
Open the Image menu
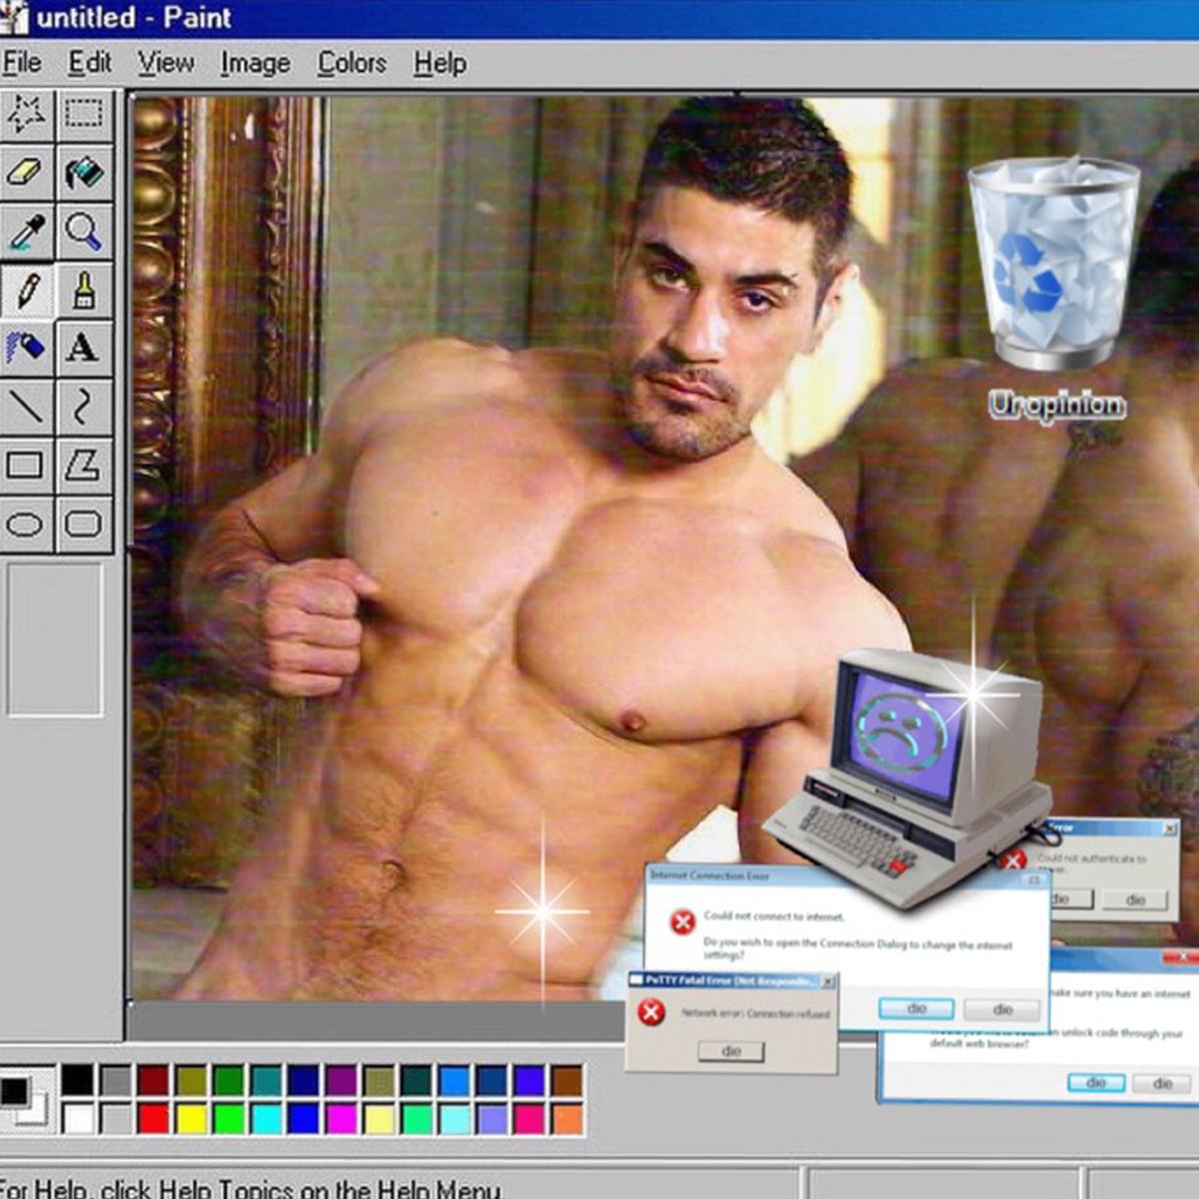(x=256, y=63)
